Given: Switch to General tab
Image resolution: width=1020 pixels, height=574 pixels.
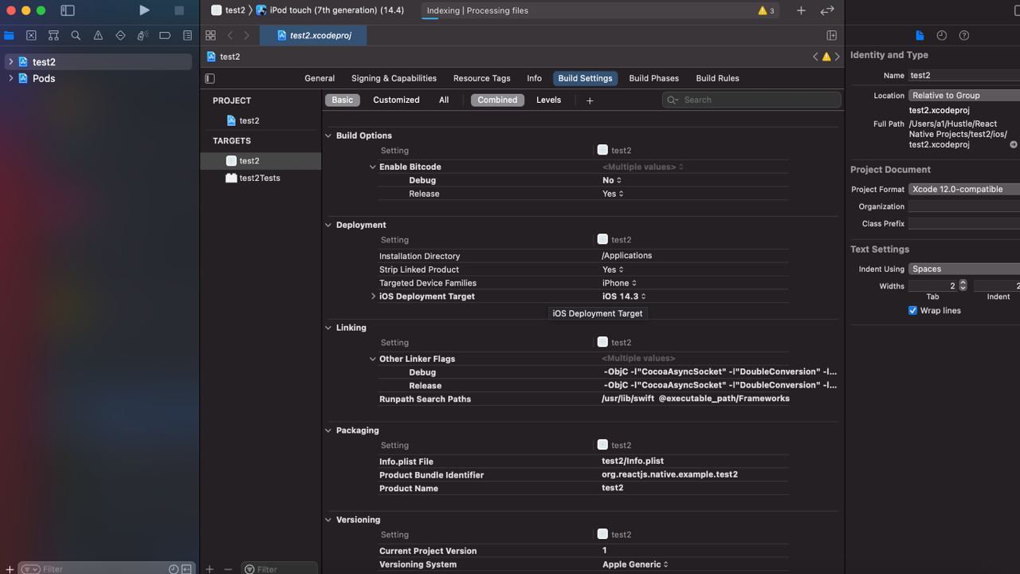Looking at the screenshot, I should [320, 78].
